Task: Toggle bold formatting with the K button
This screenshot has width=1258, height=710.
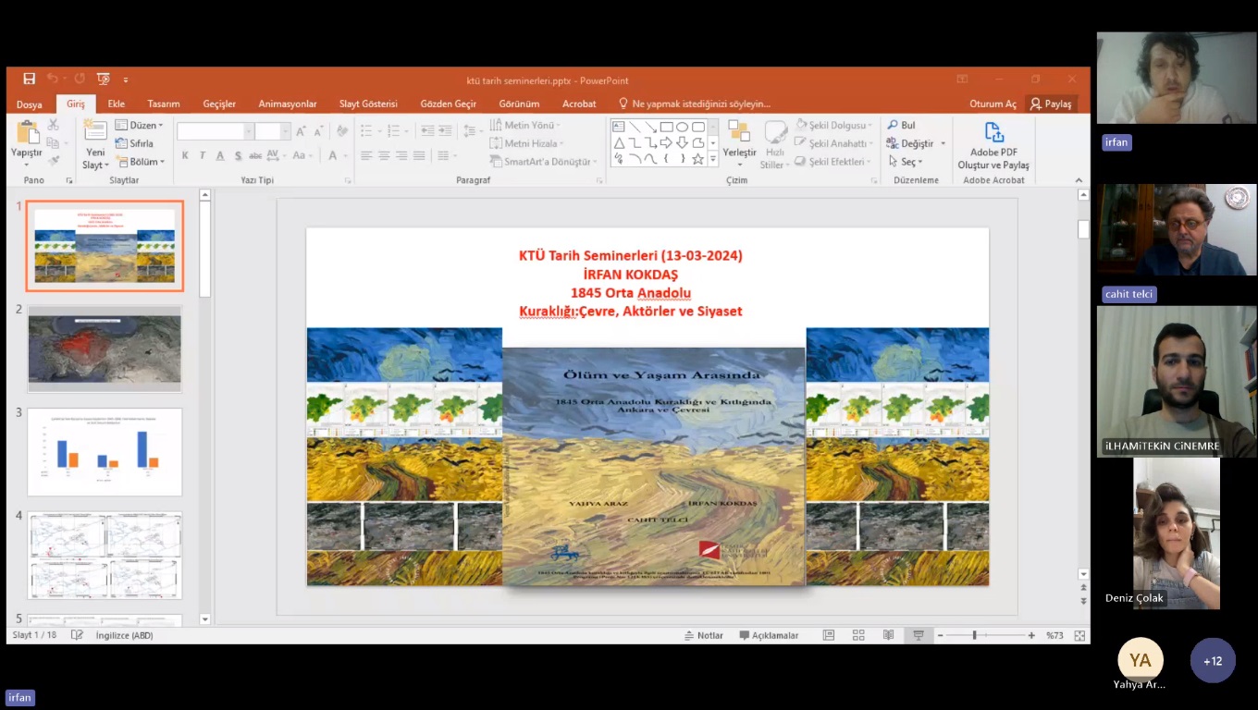Action: (x=185, y=155)
